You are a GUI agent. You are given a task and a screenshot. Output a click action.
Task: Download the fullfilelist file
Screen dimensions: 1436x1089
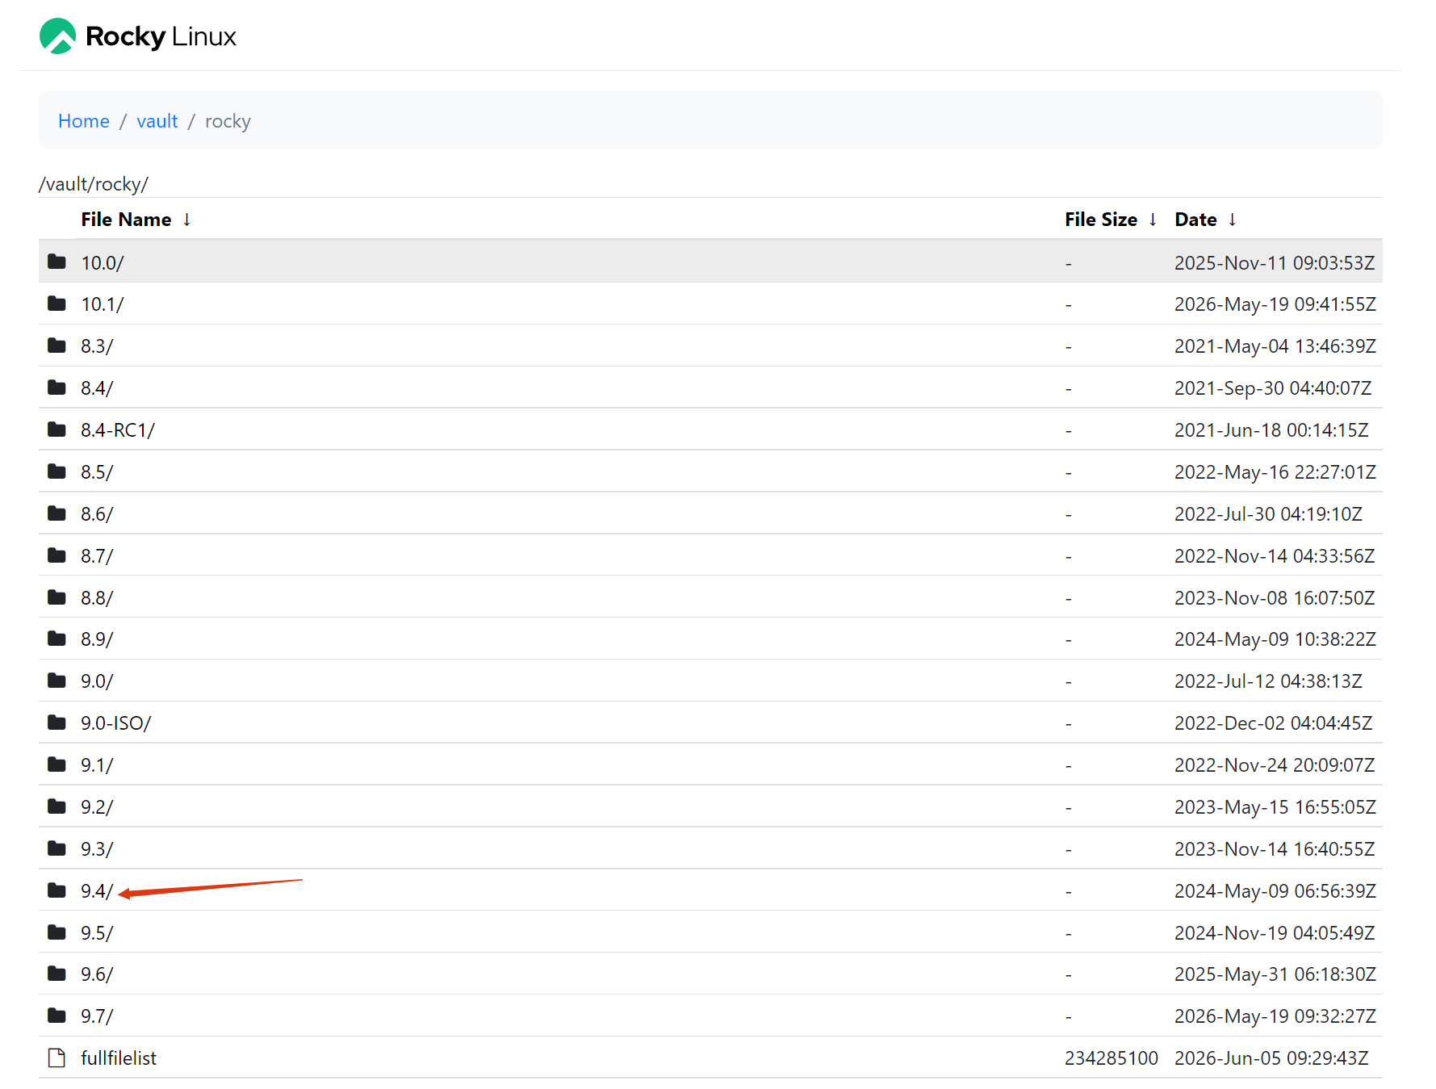(119, 1058)
